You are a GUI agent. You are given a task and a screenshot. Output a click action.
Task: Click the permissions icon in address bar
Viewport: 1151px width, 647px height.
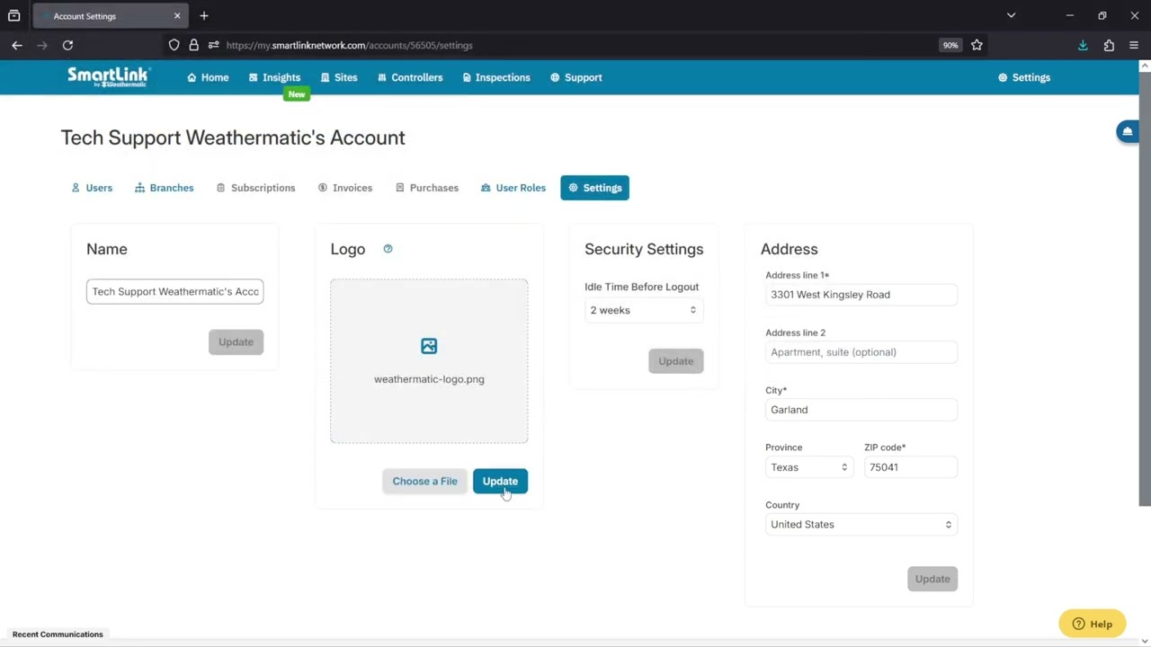tap(213, 45)
